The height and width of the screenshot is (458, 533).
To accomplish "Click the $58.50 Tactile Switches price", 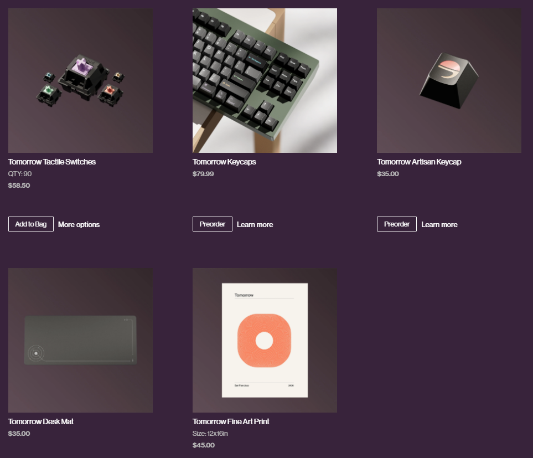I will [19, 186].
